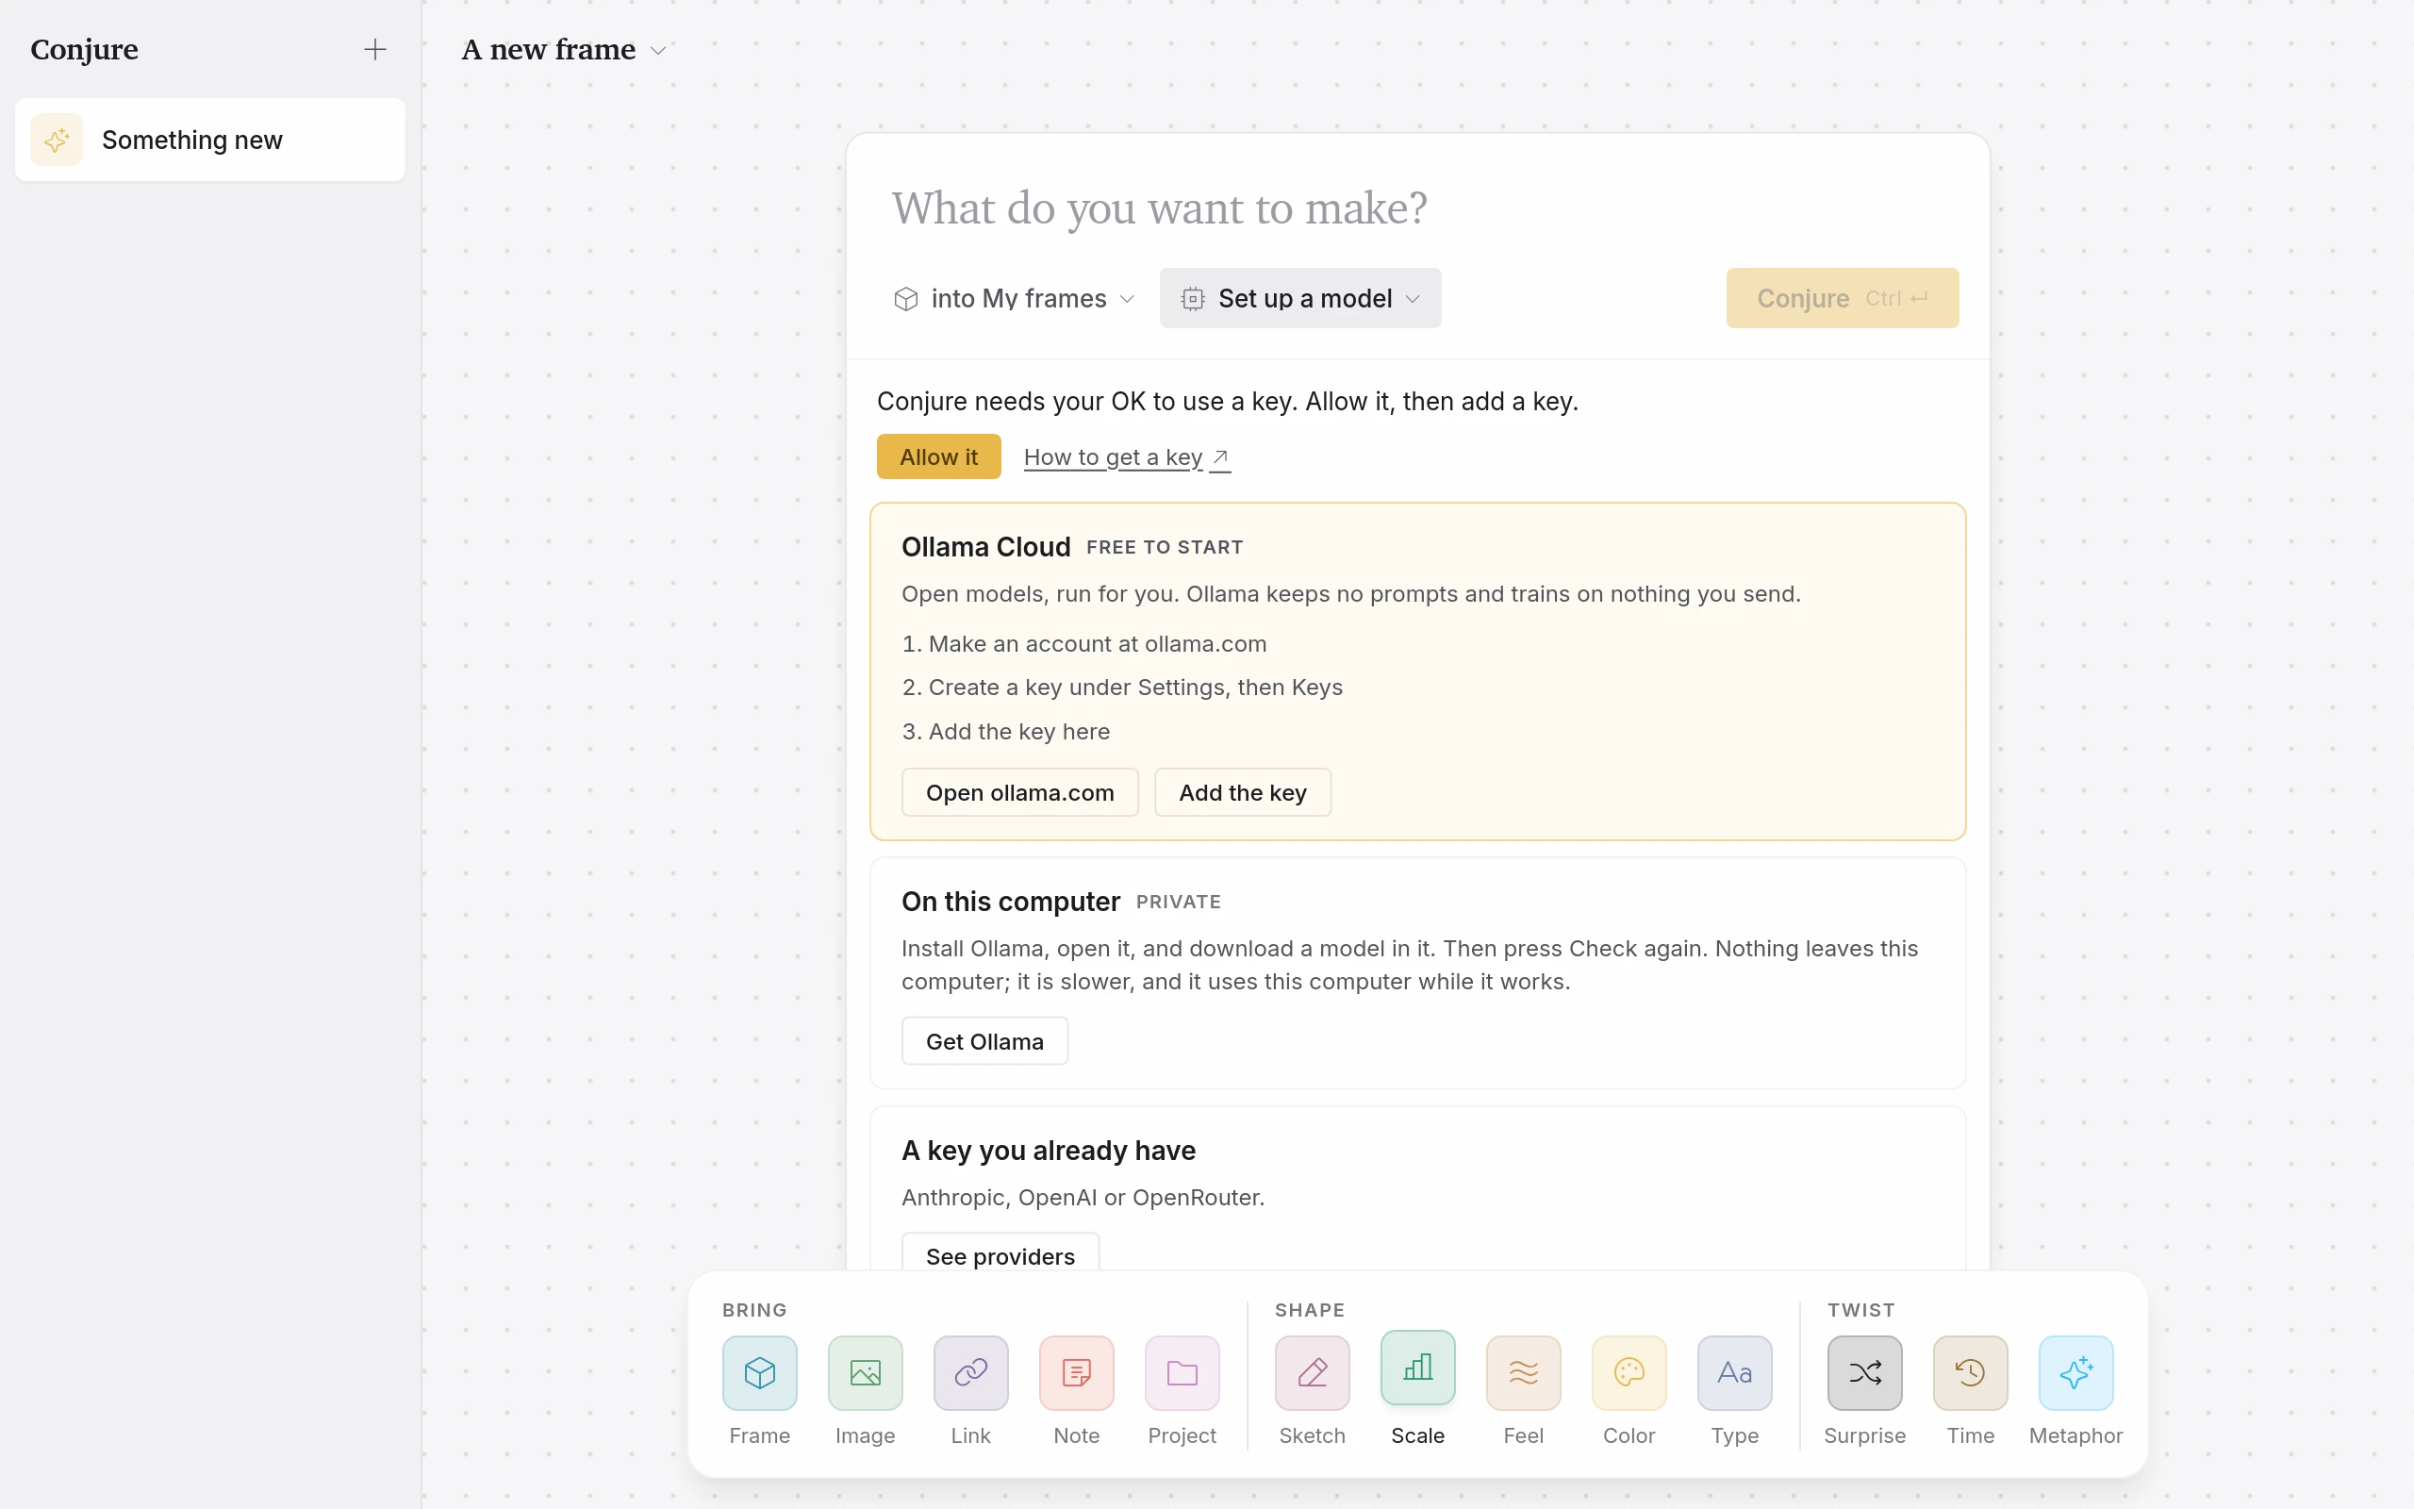The image size is (2414, 1509).
Task: Focus the What do you want to make field
Action: 1417,208
